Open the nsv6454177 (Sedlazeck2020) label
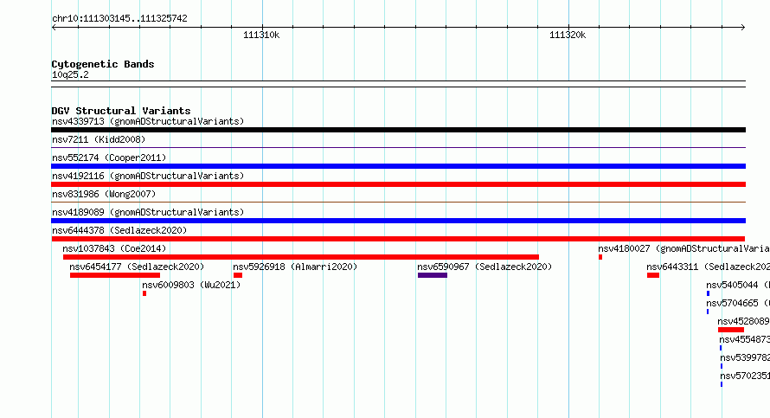Image resolution: width=770 pixels, height=418 pixels. pos(137,267)
